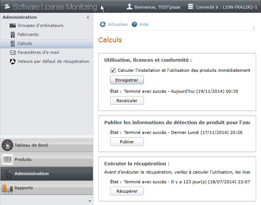Click the Rapports chart icon
This screenshot has height=205, width=261.
(x=7, y=188)
